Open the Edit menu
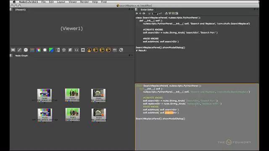 pos(51,2)
